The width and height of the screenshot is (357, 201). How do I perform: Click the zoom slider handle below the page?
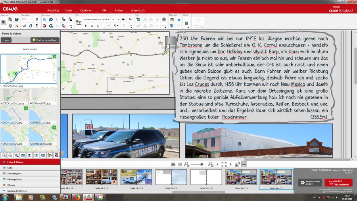coord(202,164)
